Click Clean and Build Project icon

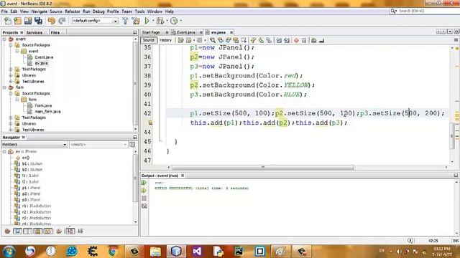136,21
